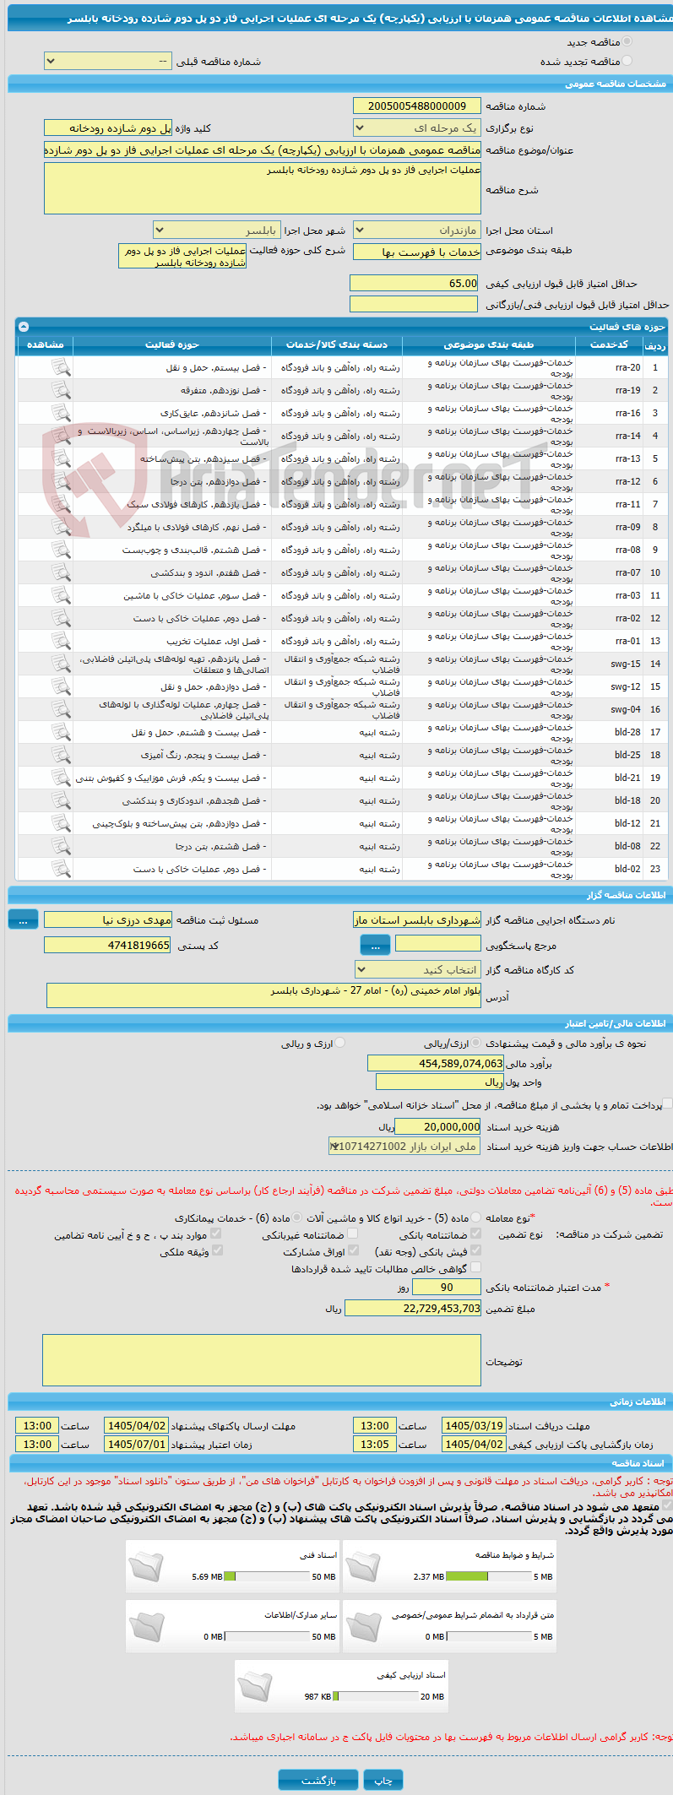The height and width of the screenshot is (1795, 673).
Task: Open the شرایط و ضوابط مناقصه folder
Action: click(363, 1566)
